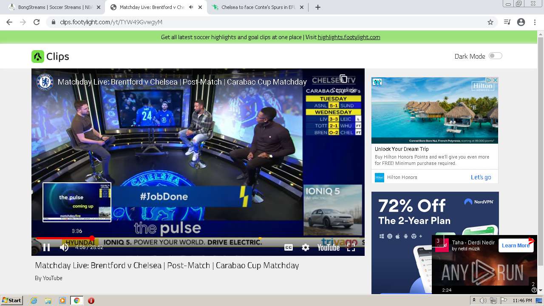Open the red Opera taskbar icon
Screen dimensions: 544x306
click(91, 300)
